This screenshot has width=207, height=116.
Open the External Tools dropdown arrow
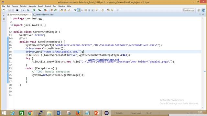pos(48,10)
